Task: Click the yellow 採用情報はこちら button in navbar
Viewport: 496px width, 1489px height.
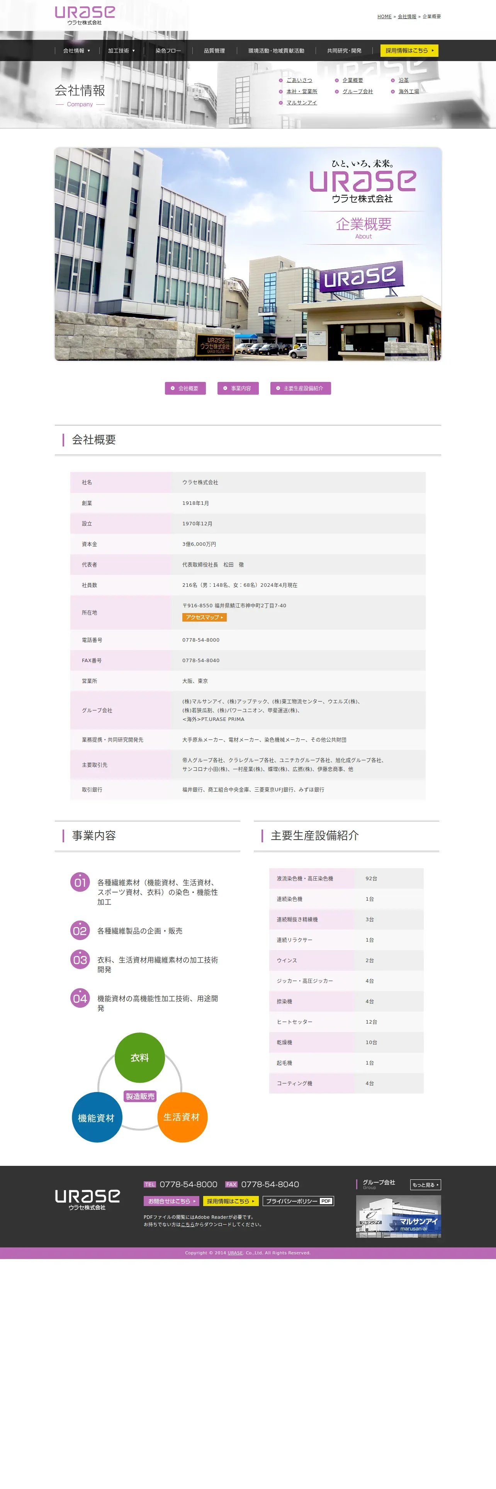Action: [x=409, y=51]
